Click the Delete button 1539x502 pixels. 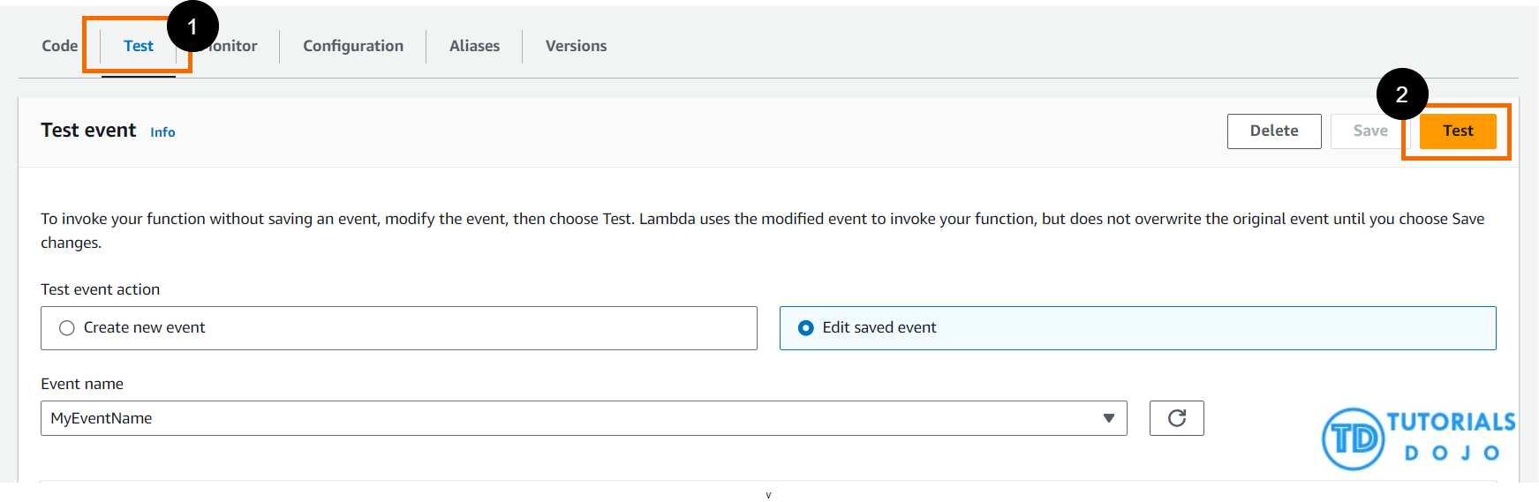(1273, 131)
